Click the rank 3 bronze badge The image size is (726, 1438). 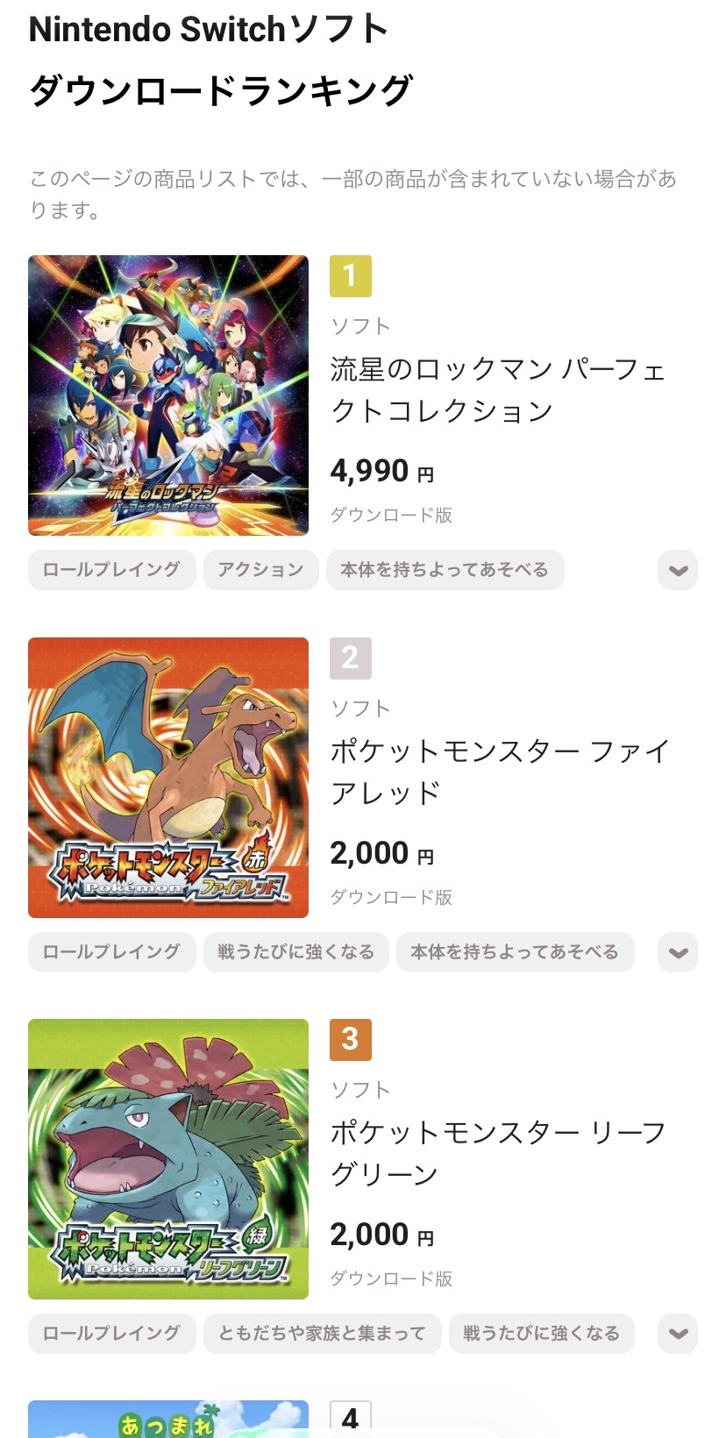[x=351, y=1040]
